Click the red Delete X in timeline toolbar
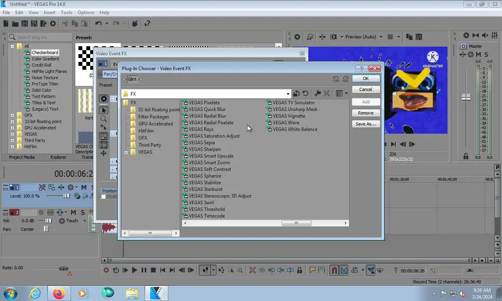This screenshot has width=502, height=301. pyautogui.click(x=253, y=270)
